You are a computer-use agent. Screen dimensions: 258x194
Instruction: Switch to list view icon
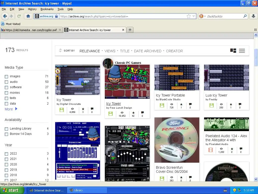[242, 51]
